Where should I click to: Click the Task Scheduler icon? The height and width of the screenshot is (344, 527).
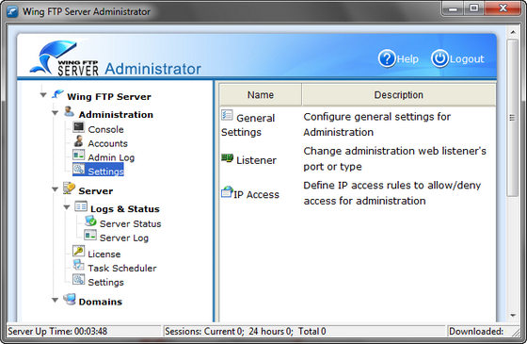[79, 265]
